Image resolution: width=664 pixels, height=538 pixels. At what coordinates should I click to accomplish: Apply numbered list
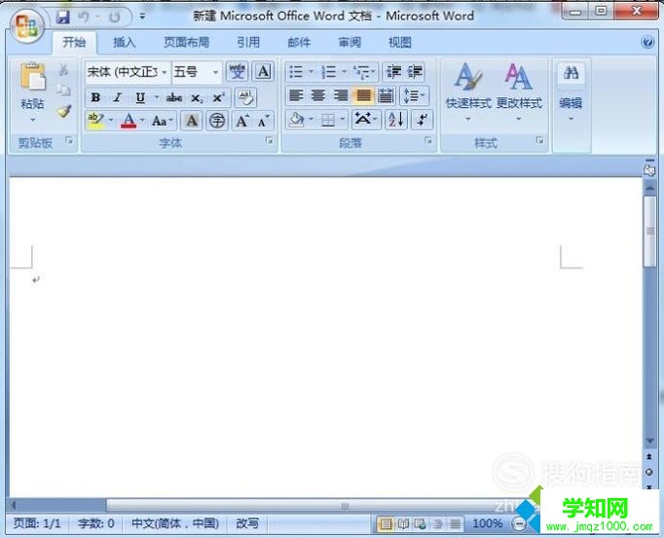tap(329, 72)
